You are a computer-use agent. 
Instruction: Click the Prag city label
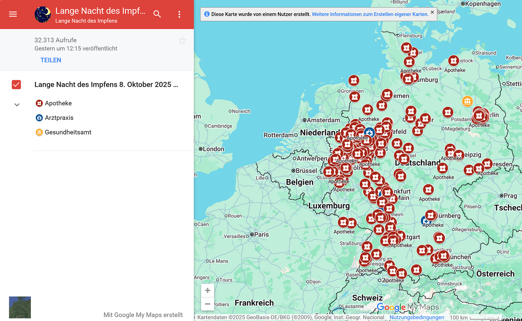coord(510,196)
